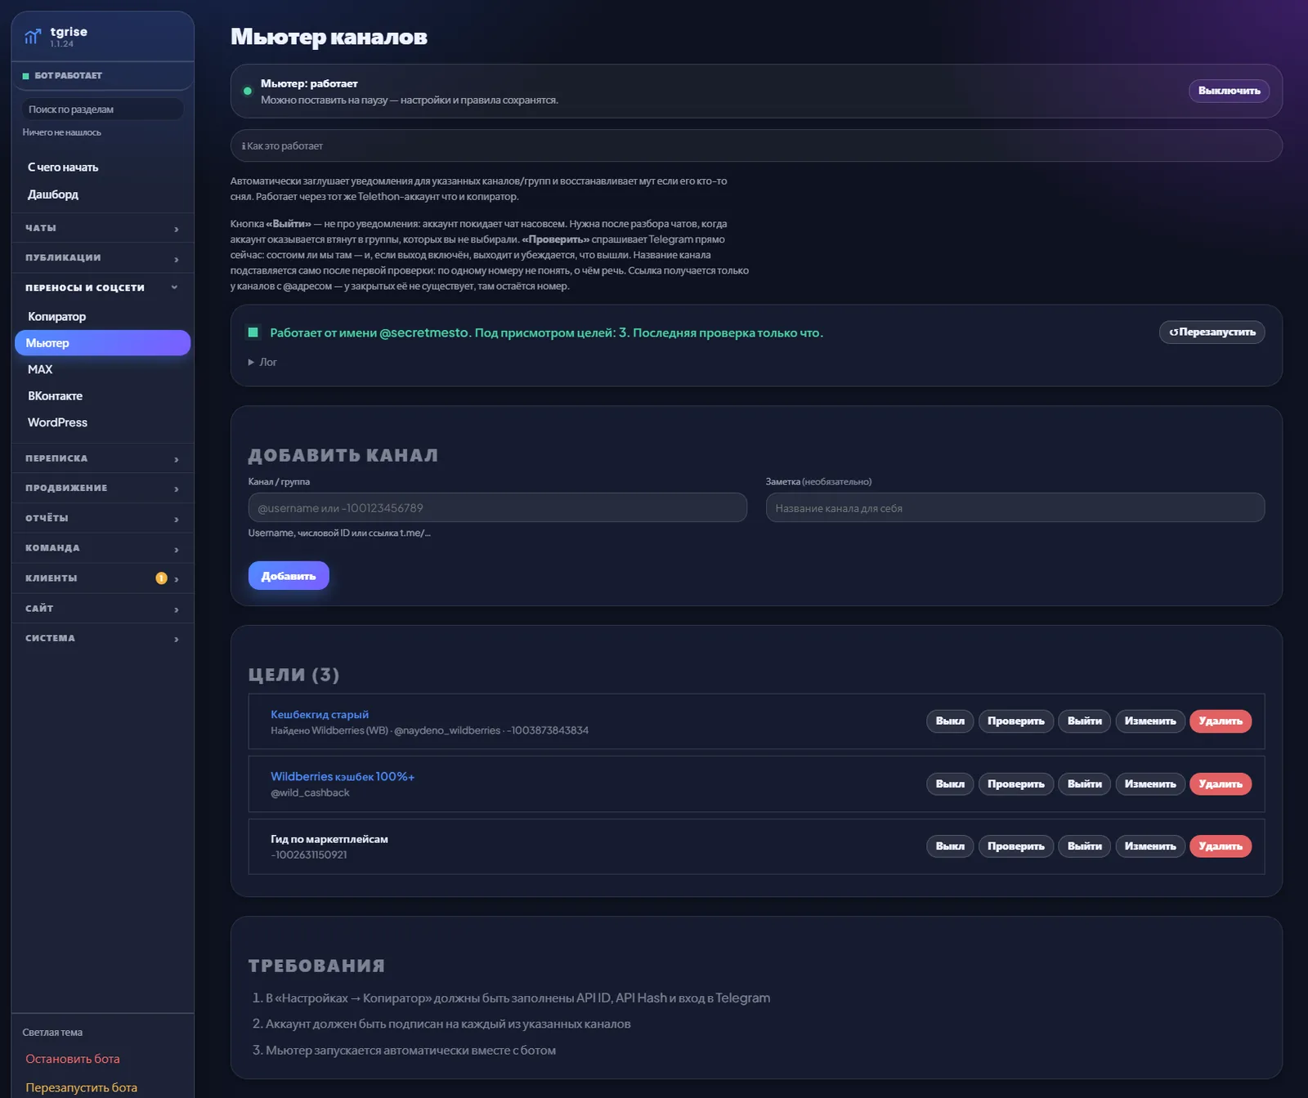The image size is (1308, 1098).
Task: Go to Дашборд
Action: pyautogui.click(x=53, y=194)
